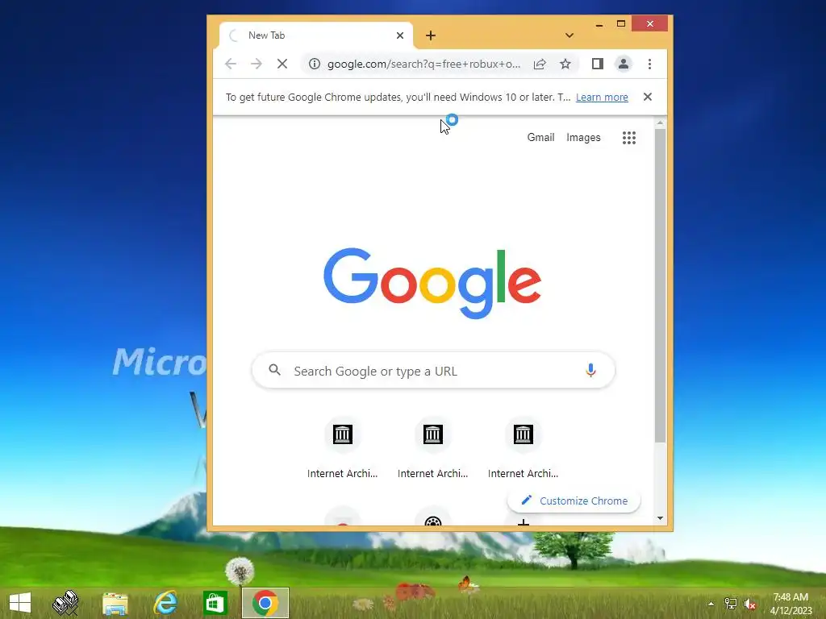Show hidden system tray icons

click(711, 604)
